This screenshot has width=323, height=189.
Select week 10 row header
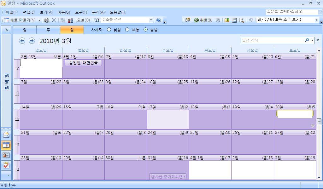pos(17,69)
